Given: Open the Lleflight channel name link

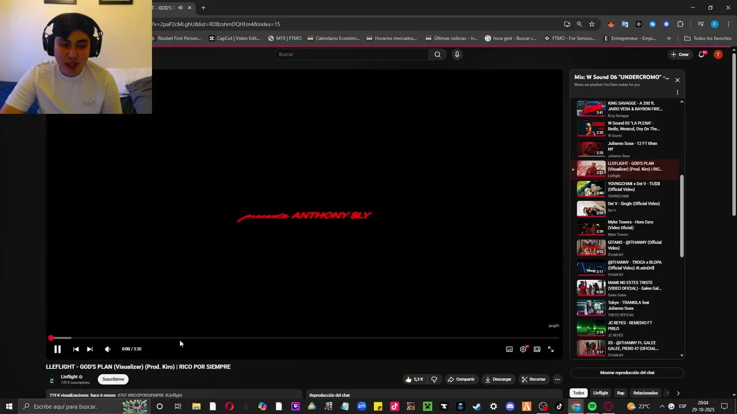Looking at the screenshot, I should click(69, 377).
